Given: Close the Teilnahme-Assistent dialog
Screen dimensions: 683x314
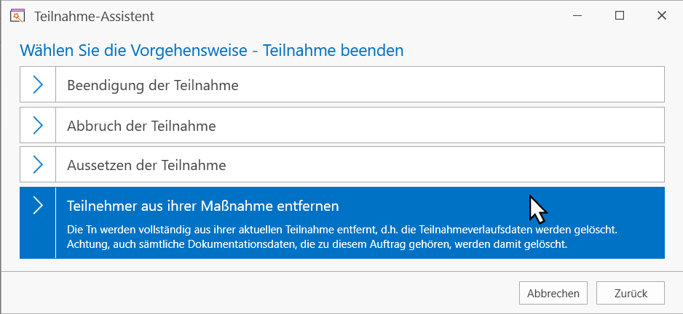Looking at the screenshot, I should (x=662, y=16).
